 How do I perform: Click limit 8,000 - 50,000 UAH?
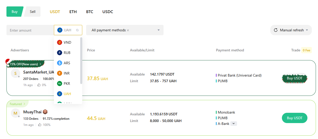[166, 121]
